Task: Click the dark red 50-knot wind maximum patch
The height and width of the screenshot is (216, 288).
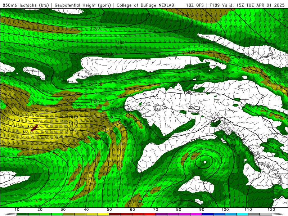Action: click(34, 128)
